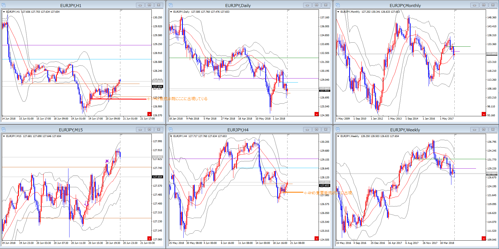Click the chart shift triangle in H1 chart
This screenshot has height=249, width=499.
(121, 11)
